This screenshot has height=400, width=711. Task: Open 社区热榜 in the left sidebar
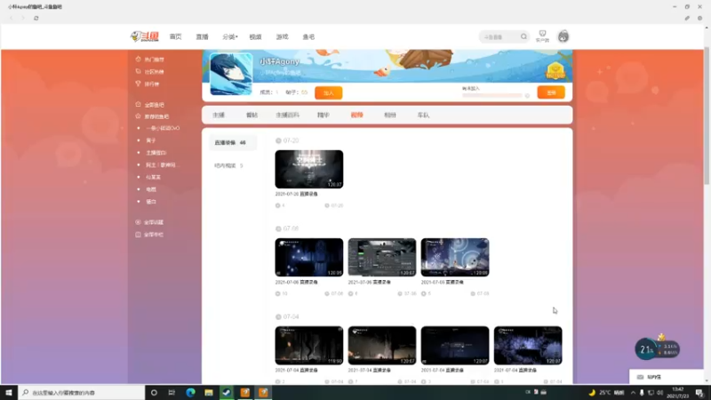point(150,72)
